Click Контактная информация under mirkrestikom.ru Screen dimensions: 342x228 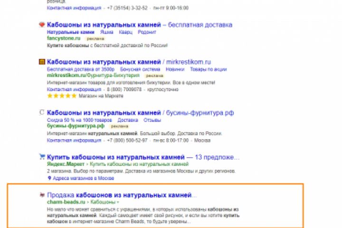tap(74, 89)
